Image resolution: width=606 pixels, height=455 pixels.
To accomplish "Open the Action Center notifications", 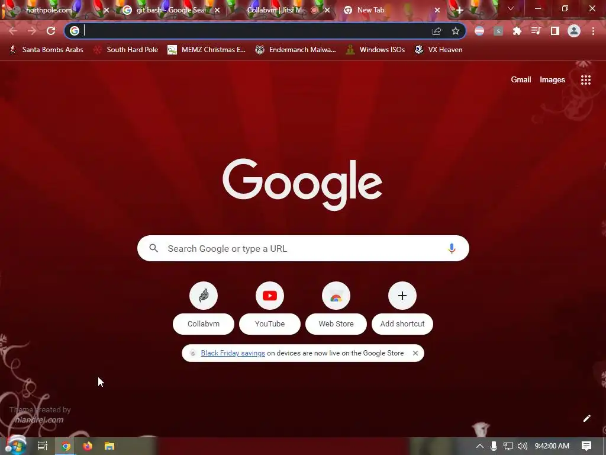I will pyautogui.click(x=586, y=446).
